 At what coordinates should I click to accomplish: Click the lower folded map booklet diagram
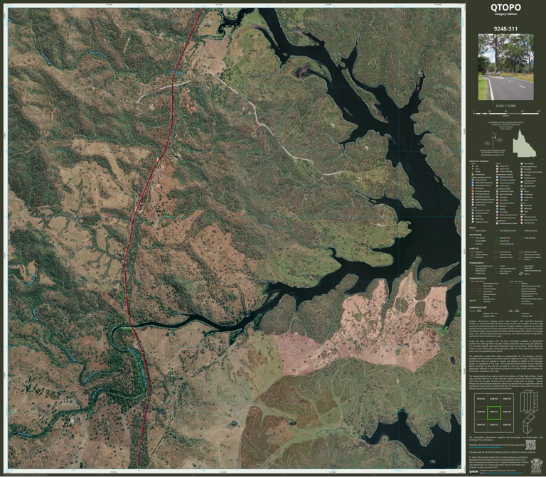(x=529, y=424)
